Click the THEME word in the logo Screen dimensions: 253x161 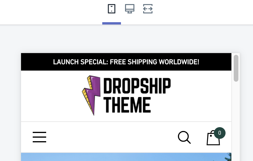[127, 105]
